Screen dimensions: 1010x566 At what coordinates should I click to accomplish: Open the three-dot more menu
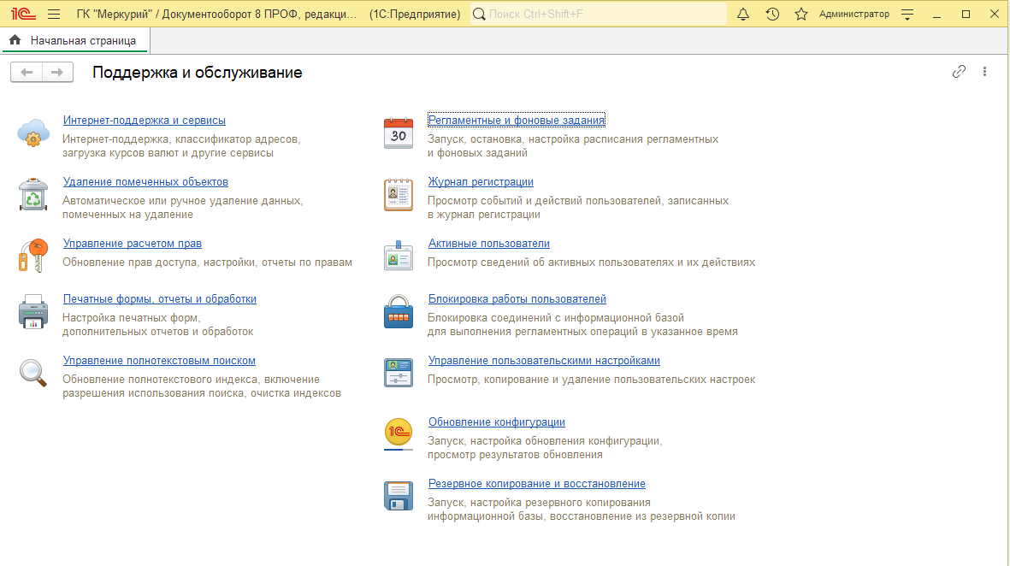(984, 72)
